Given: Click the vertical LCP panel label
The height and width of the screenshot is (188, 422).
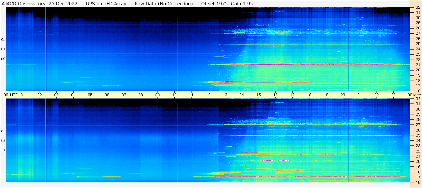Looking at the screenshot, I should pyautogui.click(x=3, y=141).
